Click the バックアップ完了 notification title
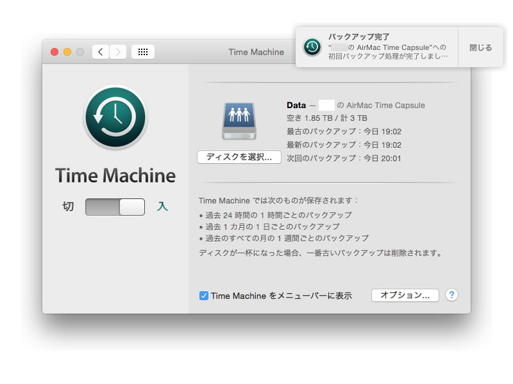 coord(359,36)
